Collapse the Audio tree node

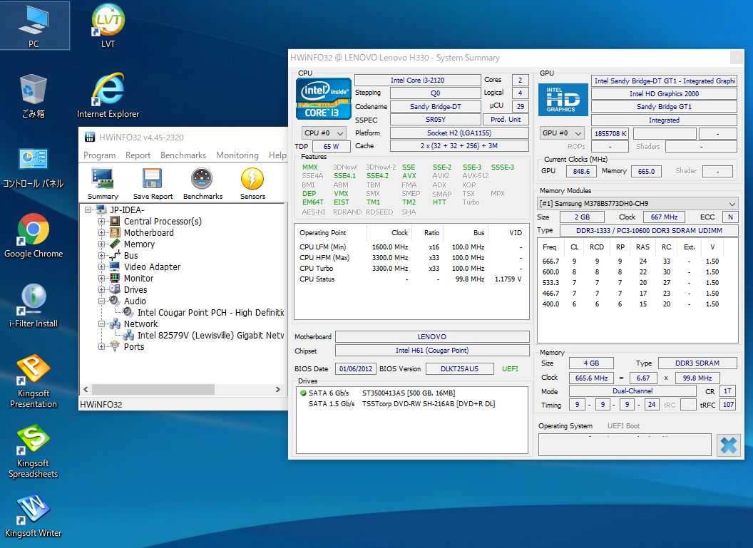coord(101,301)
